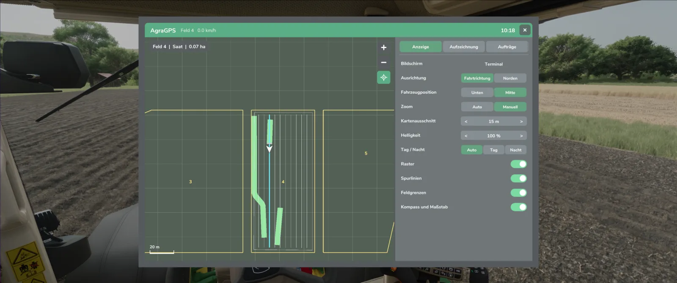Disable the Spurlinien switch

tap(518, 179)
